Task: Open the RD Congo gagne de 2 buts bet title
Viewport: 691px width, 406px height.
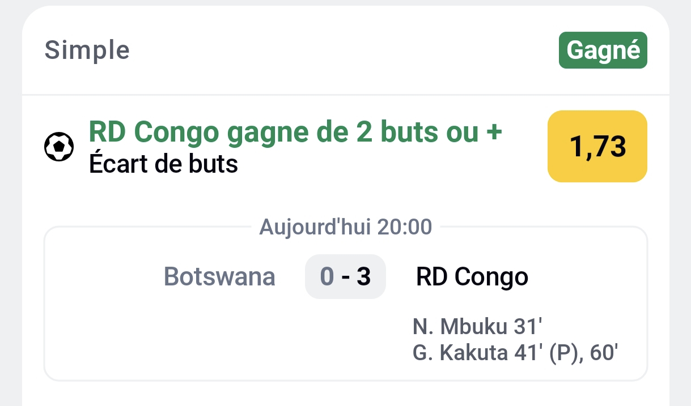Action: click(x=295, y=133)
